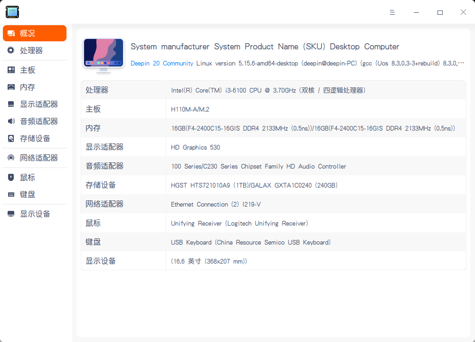The image size is (475, 342).
Task: Open the hamburger menu in title bar
Action: coord(392,12)
